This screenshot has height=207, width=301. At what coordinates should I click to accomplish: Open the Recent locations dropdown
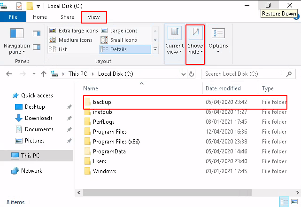[x=34, y=74]
